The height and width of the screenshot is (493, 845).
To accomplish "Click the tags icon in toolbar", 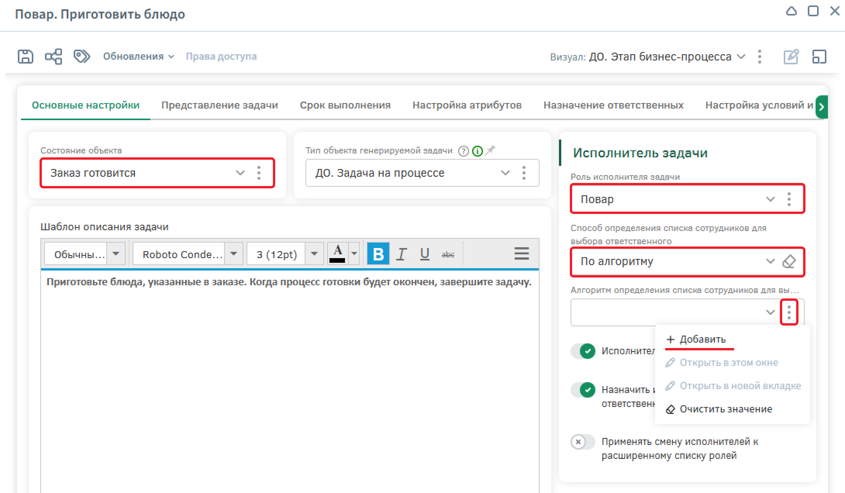I will click(x=81, y=57).
